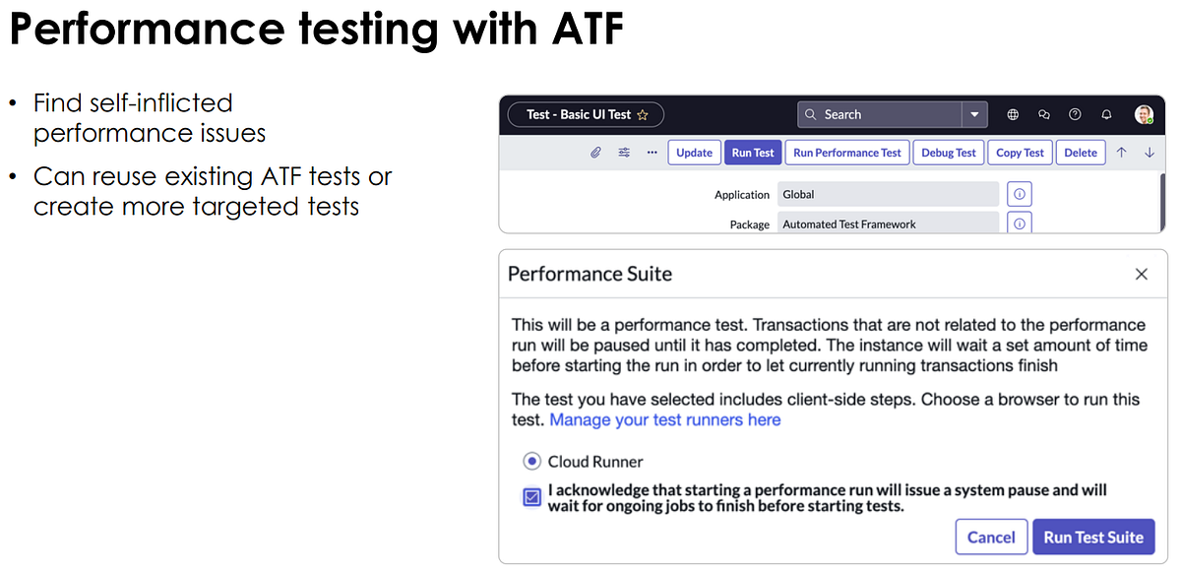Image resolution: width=1181 pixels, height=575 pixels.
Task: Click the info icon beside the Application field
Action: [x=1019, y=193]
